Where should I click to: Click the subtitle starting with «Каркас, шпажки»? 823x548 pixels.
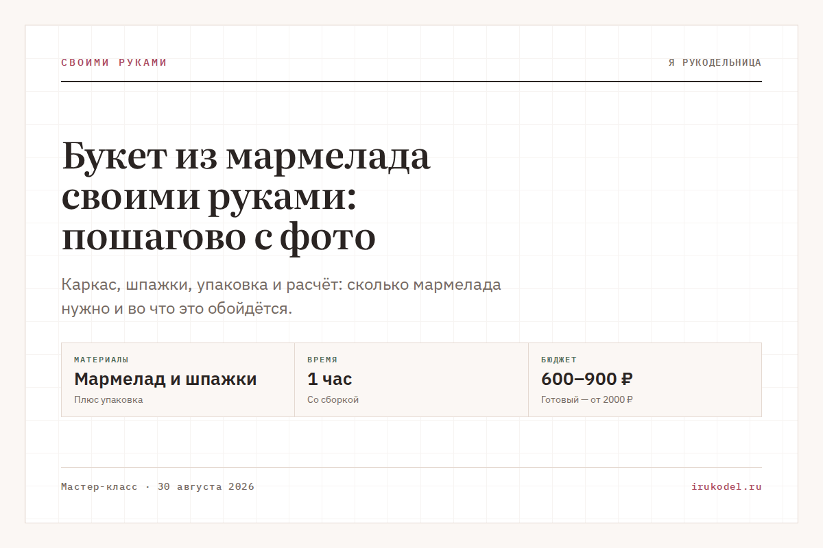pyautogui.click(x=281, y=297)
